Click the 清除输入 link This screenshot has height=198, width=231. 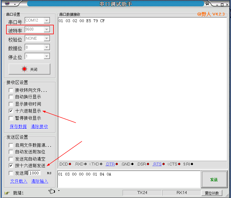[x=40, y=181]
